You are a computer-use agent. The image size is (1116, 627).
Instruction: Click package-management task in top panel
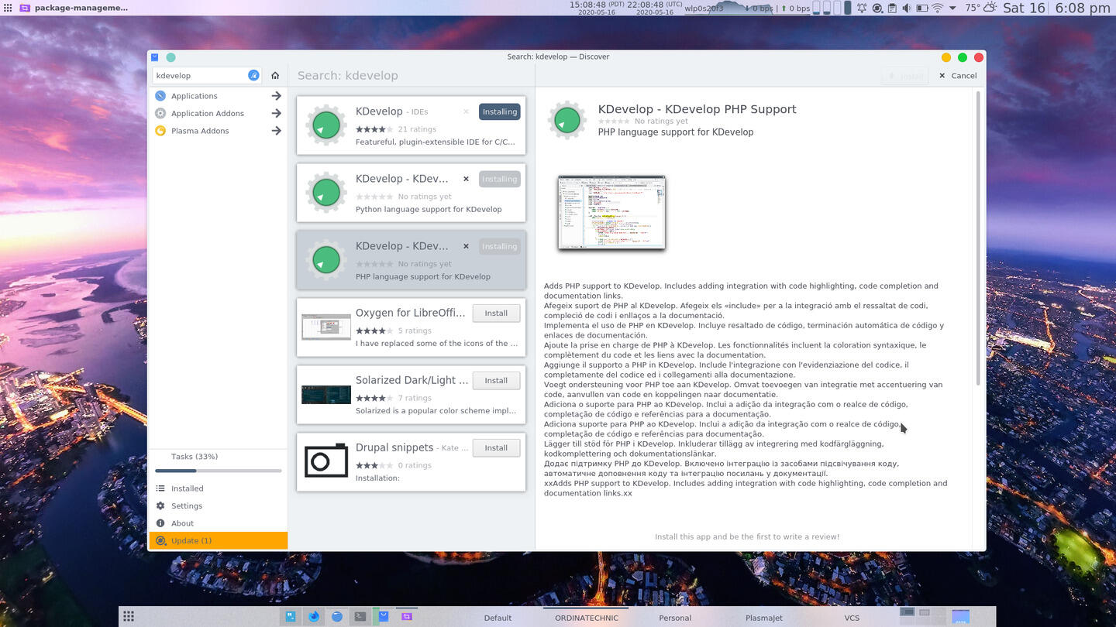coord(74,8)
